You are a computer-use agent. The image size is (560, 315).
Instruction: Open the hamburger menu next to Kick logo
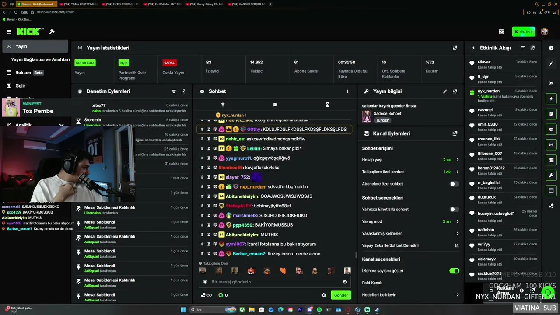[9, 31]
